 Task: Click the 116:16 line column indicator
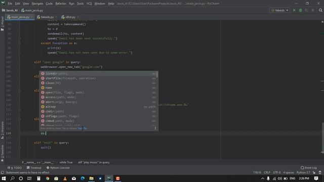pyautogui.click(x=257, y=172)
